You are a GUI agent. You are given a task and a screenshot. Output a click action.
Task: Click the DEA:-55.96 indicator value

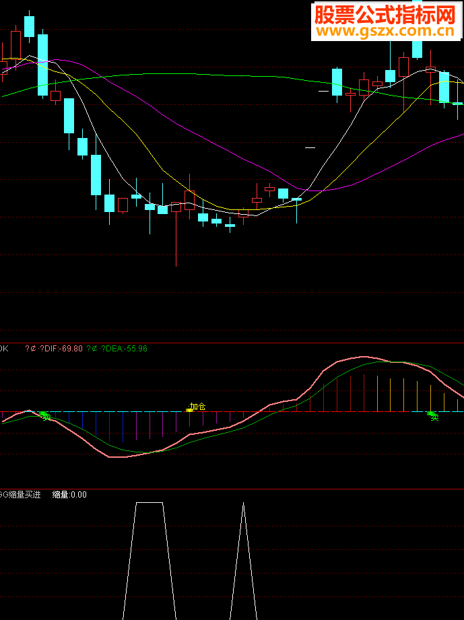click(117, 348)
